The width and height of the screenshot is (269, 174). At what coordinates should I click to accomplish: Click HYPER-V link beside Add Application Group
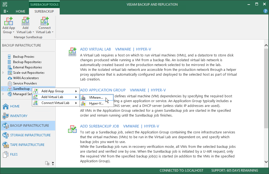(158, 90)
